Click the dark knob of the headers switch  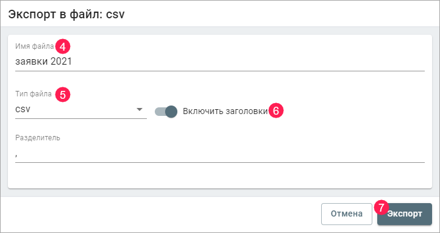coord(171,112)
